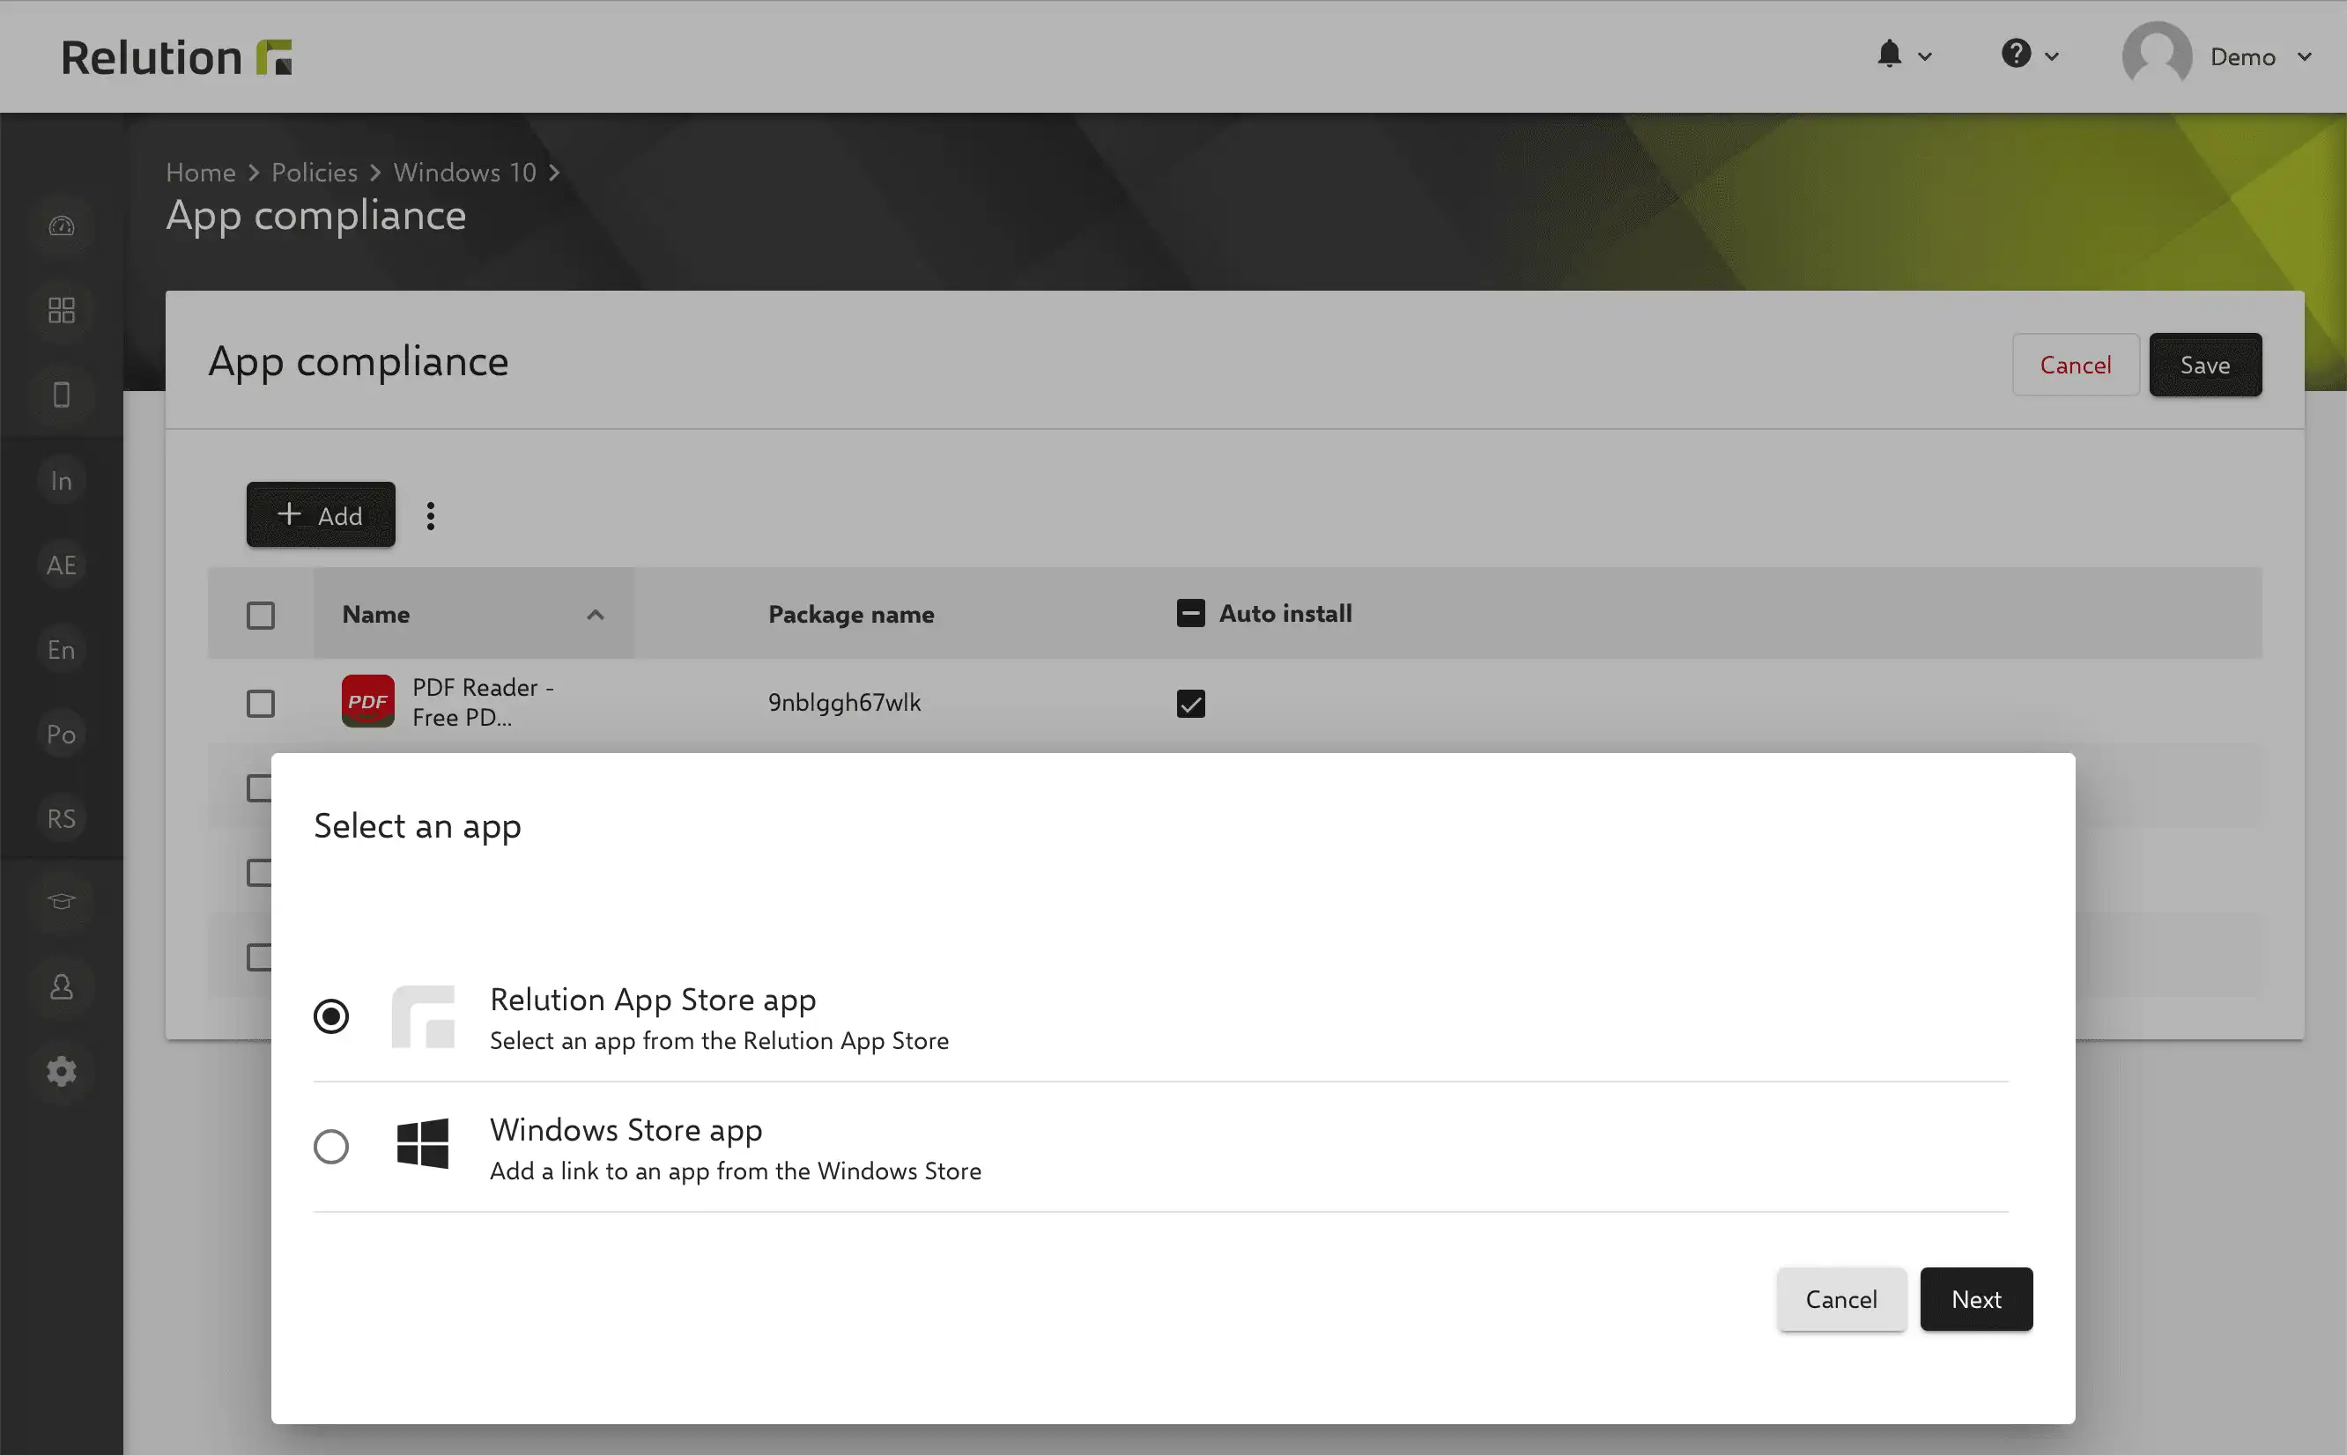The height and width of the screenshot is (1455, 2347).
Task: Expand the Demo account dropdown chevron
Action: pyautogui.click(x=2305, y=56)
